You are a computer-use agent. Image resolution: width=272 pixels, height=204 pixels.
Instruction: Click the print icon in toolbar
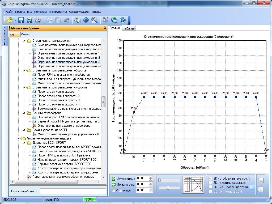click(38, 20)
